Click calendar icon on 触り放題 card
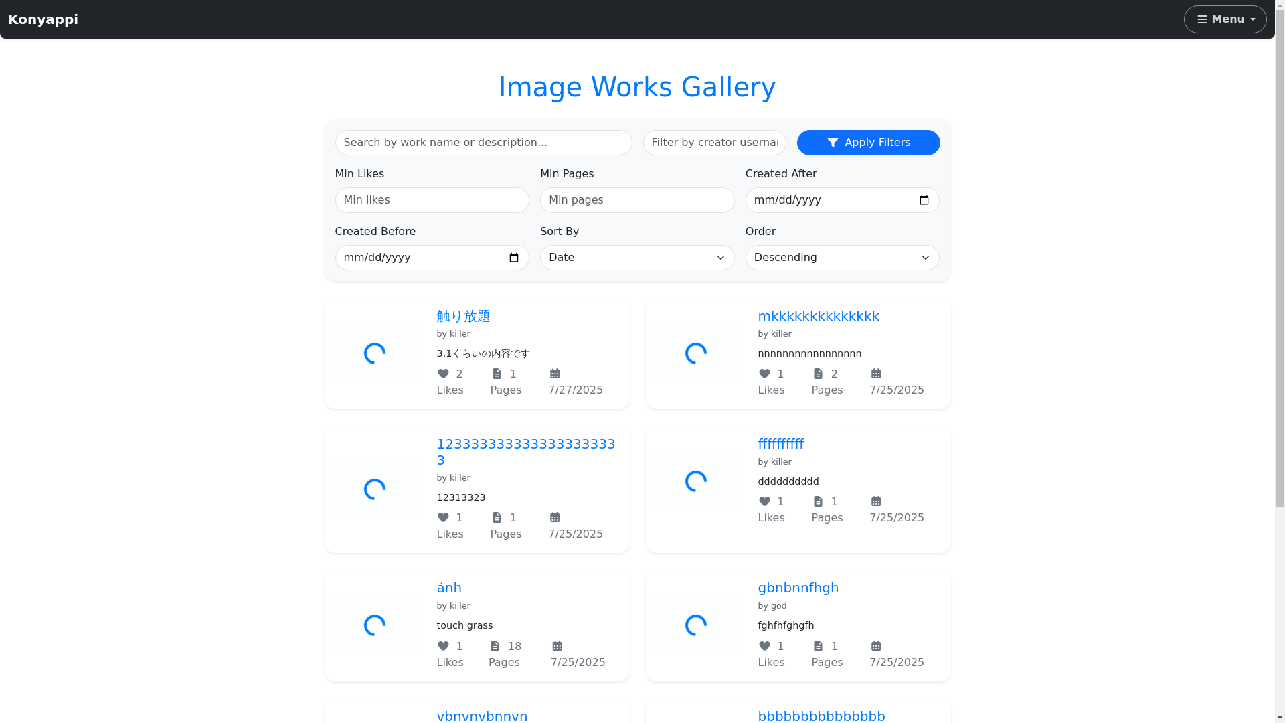Image resolution: width=1285 pixels, height=723 pixels. coord(555,374)
